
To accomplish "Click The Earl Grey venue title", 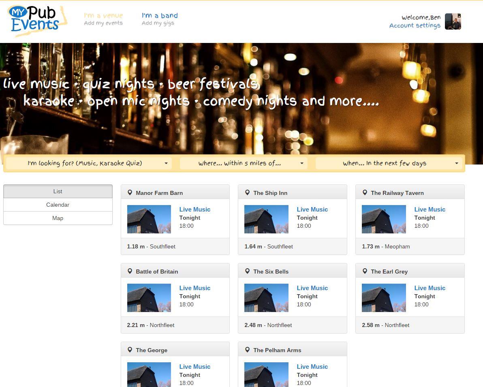I will click(x=389, y=272).
